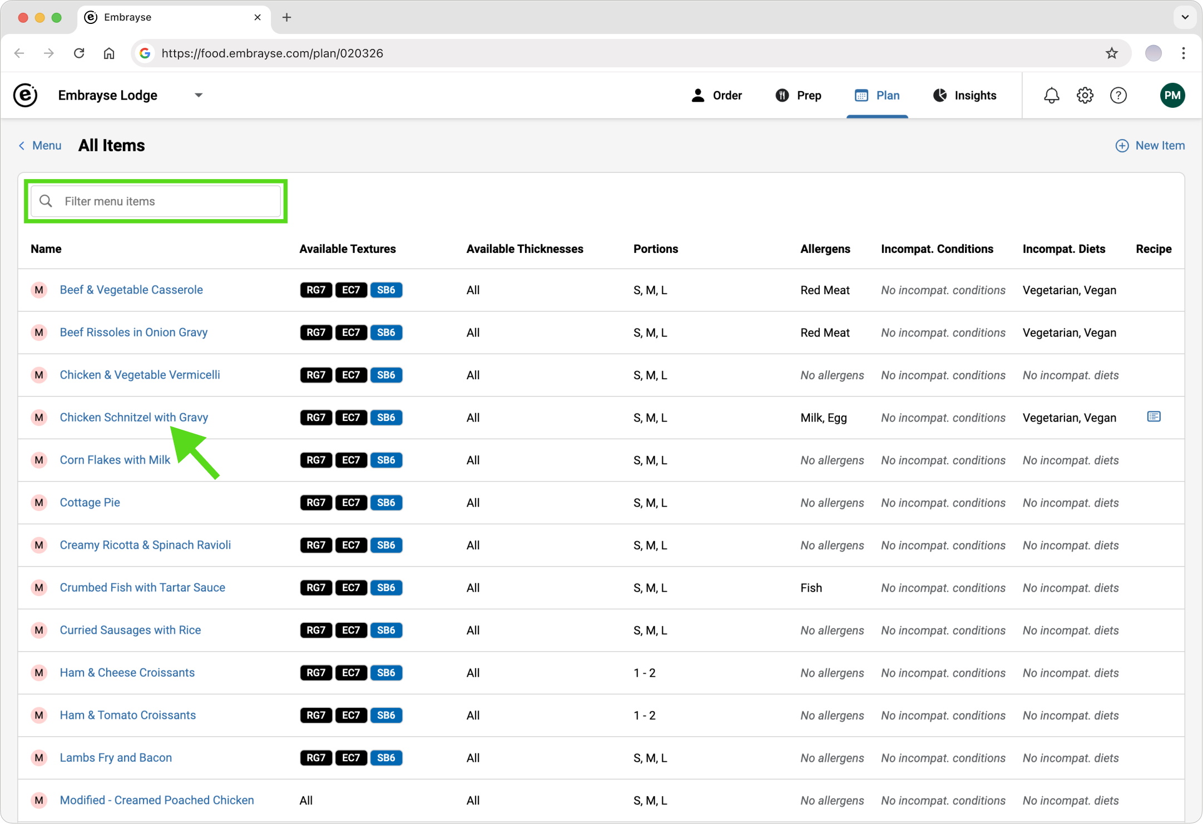Bookmark page with star icon
Screen dimensions: 1203x824
[1111, 53]
